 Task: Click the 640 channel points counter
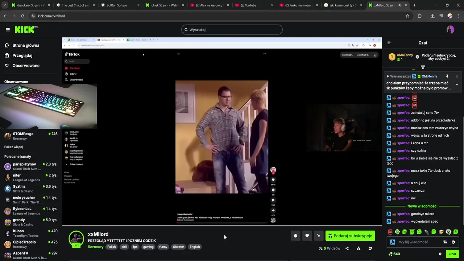coord(394,254)
